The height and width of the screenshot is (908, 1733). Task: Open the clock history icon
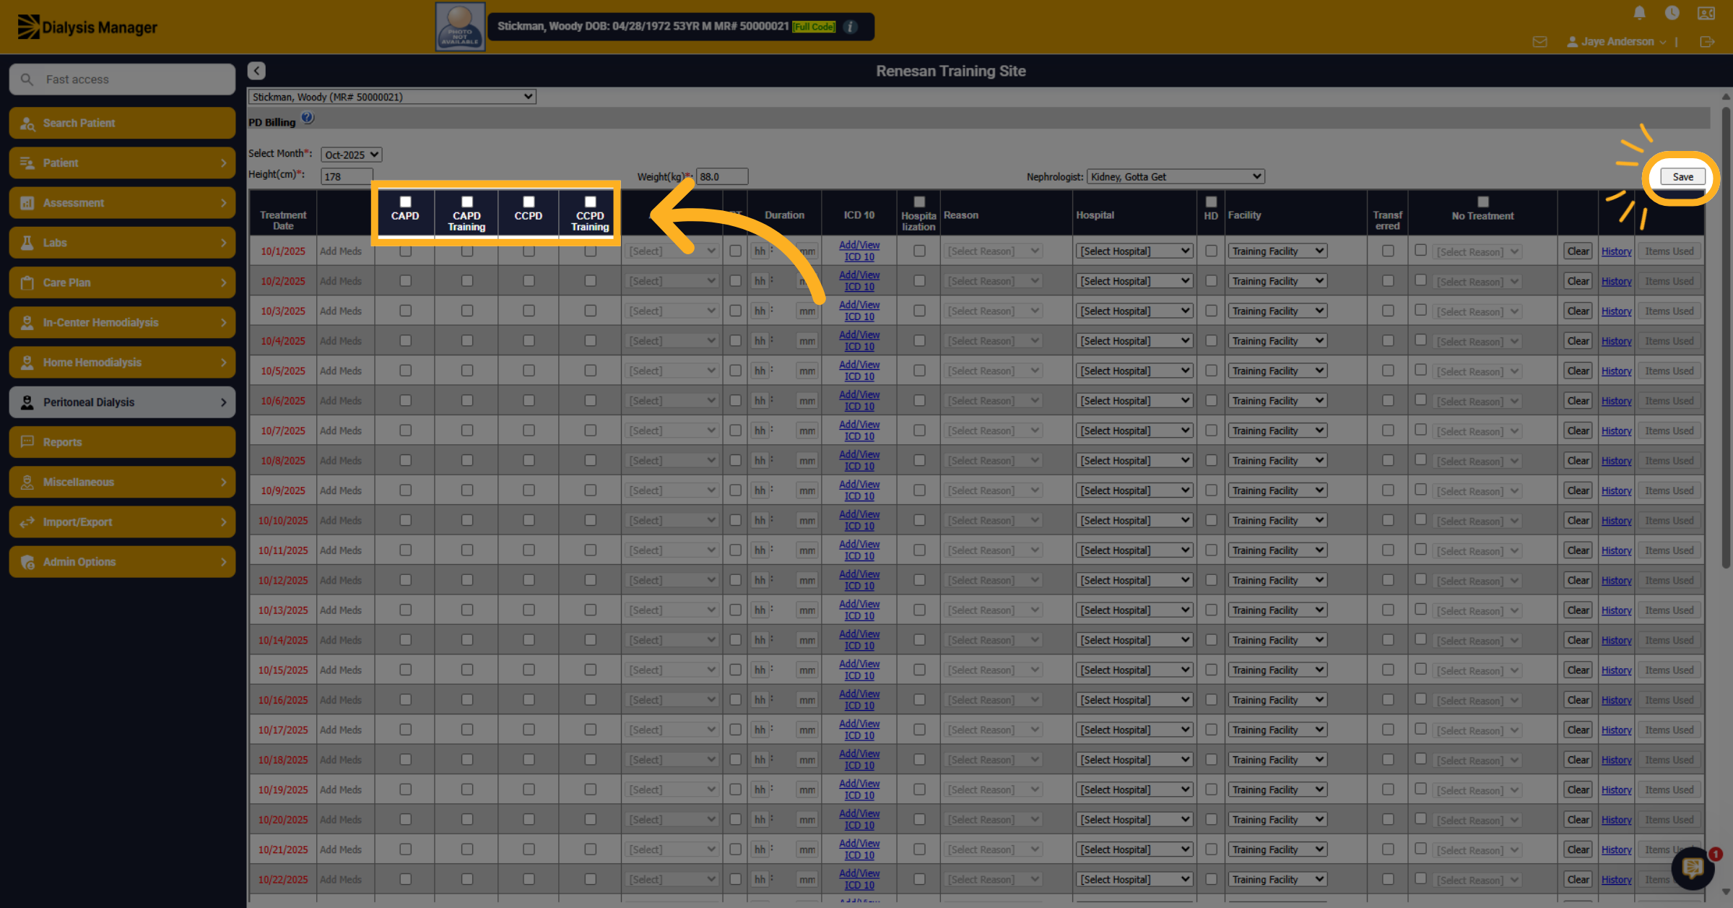click(x=1672, y=13)
